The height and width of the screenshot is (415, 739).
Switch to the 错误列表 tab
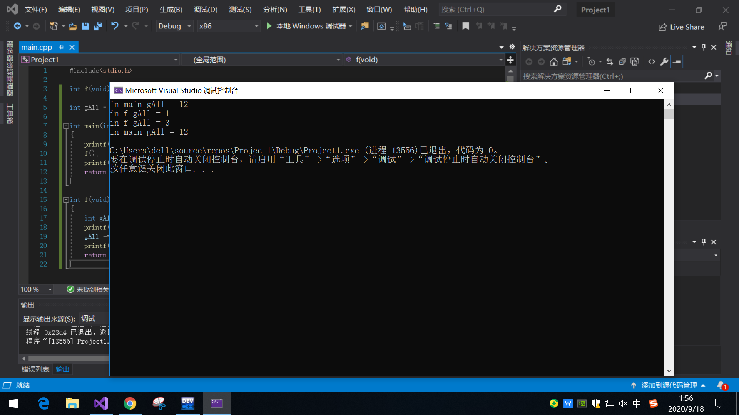[35, 369]
